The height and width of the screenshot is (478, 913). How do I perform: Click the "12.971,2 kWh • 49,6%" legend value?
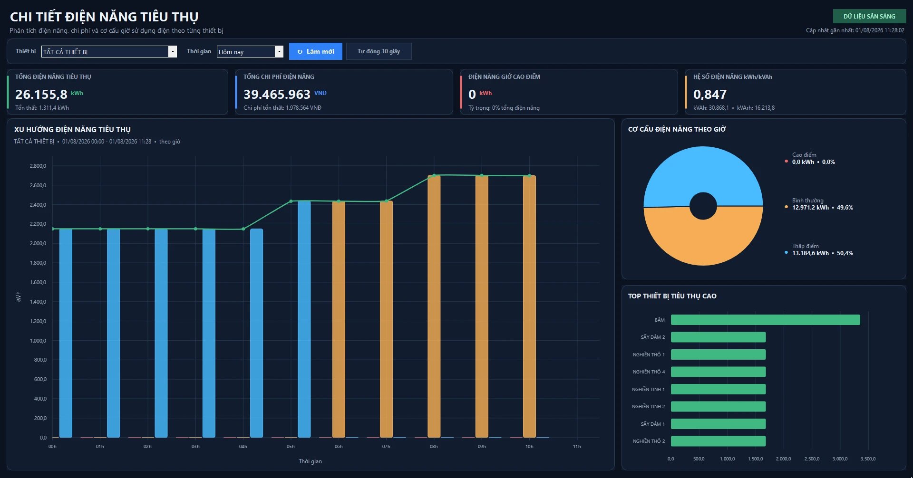[822, 208]
